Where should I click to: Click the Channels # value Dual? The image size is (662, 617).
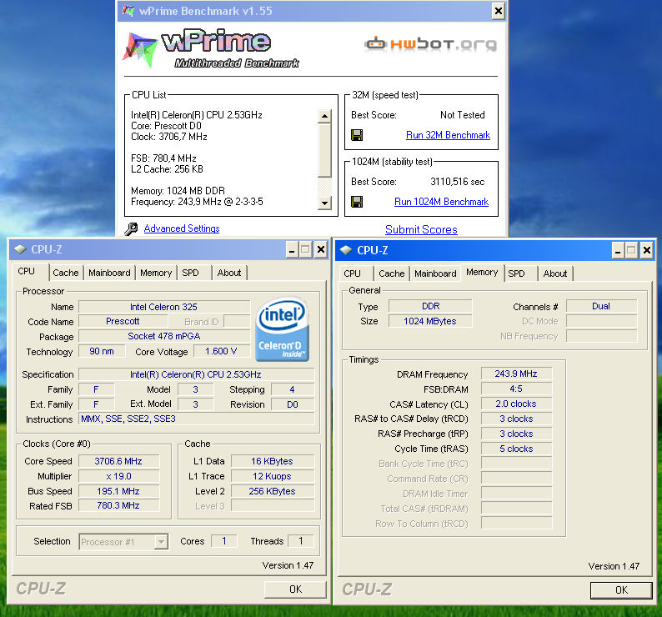tap(601, 306)
